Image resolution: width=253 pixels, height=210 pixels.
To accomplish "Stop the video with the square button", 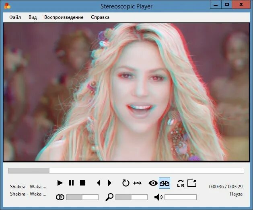I will coord(82,183).
